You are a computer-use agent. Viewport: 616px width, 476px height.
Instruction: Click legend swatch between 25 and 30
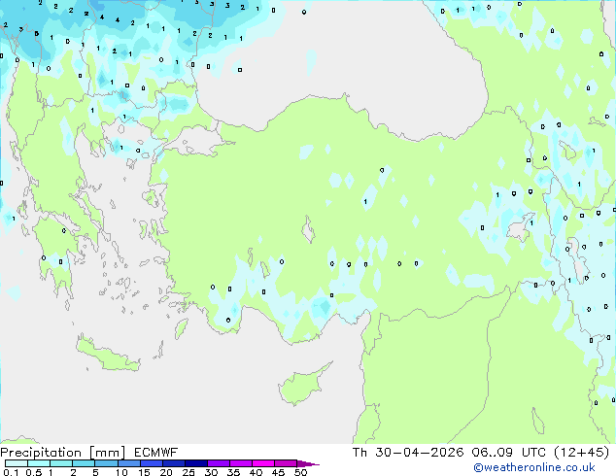195,463
